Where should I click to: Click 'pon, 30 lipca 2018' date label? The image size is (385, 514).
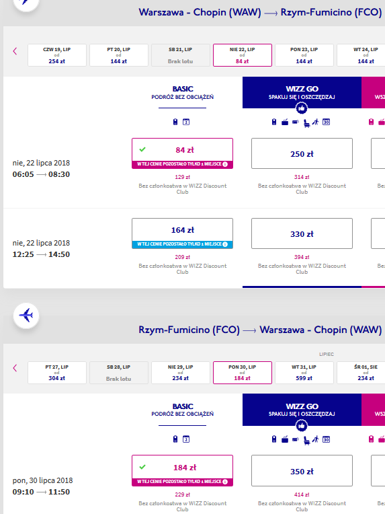point(42,480)
